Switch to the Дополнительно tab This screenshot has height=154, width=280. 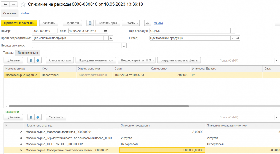click(28, 53)
